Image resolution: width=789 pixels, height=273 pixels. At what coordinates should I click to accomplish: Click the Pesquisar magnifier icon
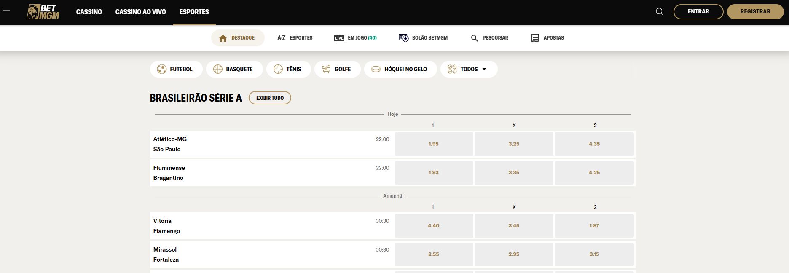coord(475,38)
